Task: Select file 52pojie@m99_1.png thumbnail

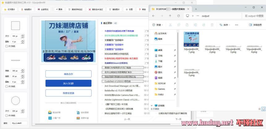Action: click(191, 39)
